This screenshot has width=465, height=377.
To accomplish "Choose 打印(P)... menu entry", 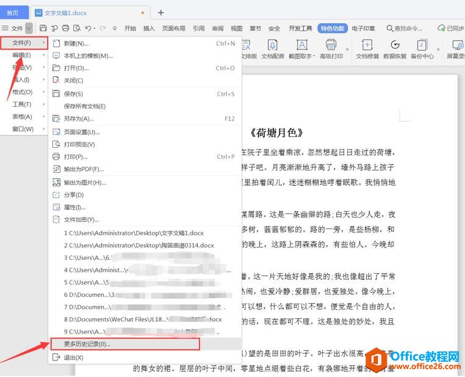I will [145, 157].
